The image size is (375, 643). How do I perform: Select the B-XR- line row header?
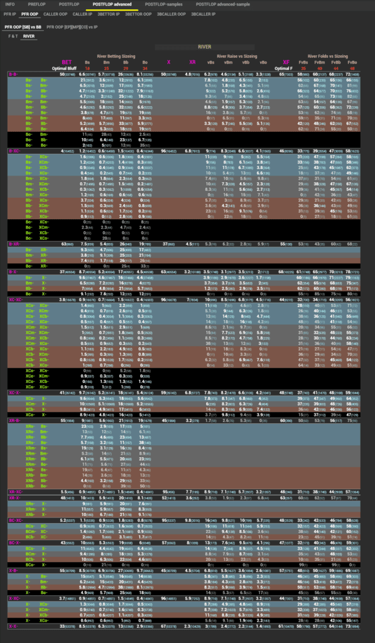15,244
